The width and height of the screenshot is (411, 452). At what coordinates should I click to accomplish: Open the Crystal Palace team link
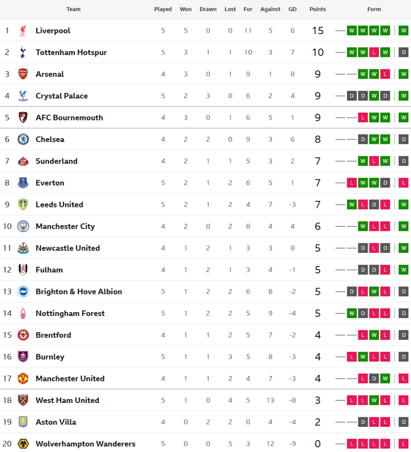point(61,96)
